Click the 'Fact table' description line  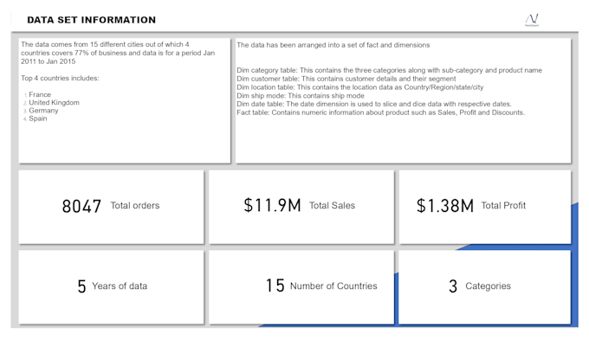pos(380,112)
